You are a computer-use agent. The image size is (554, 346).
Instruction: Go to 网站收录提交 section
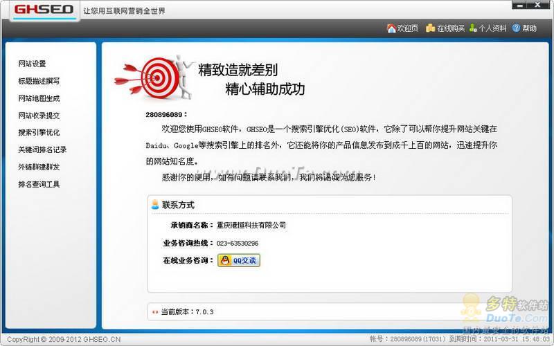(x=39, y=116)
